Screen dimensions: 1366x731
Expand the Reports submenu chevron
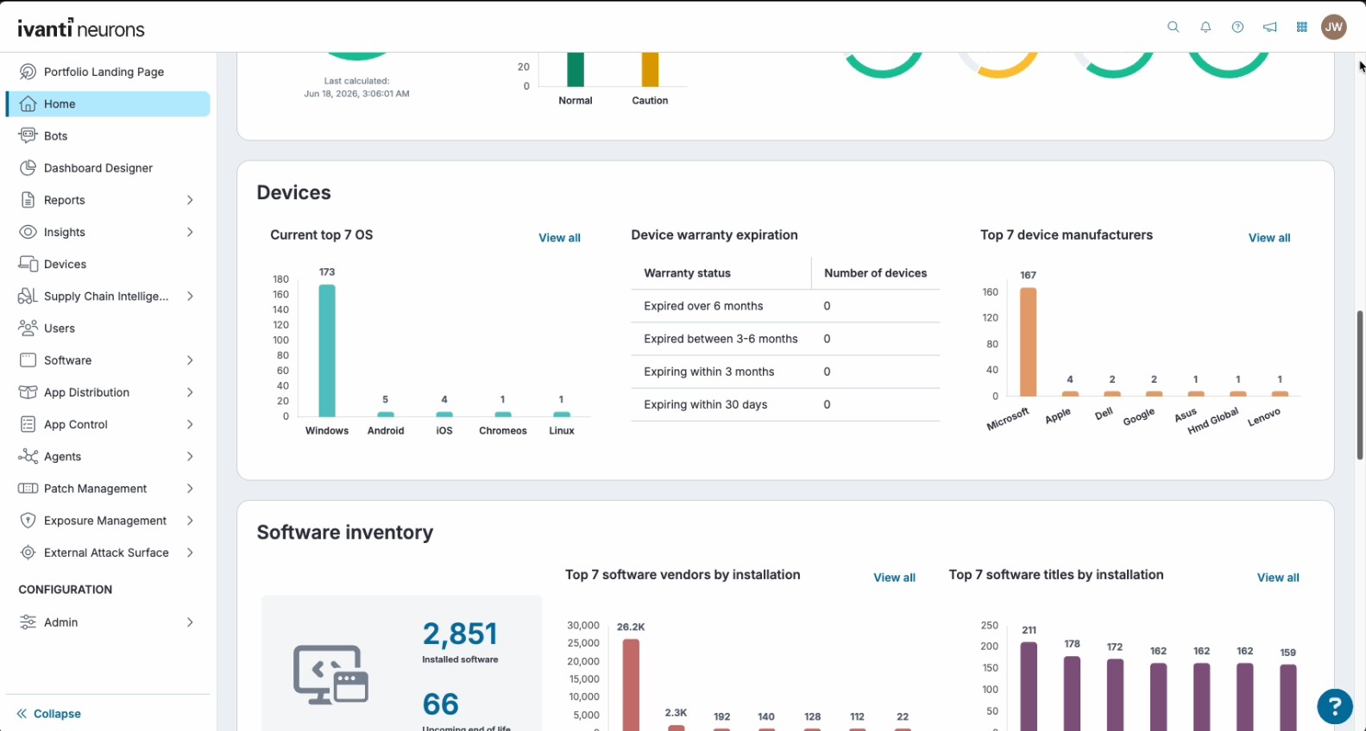click(190, 200)
